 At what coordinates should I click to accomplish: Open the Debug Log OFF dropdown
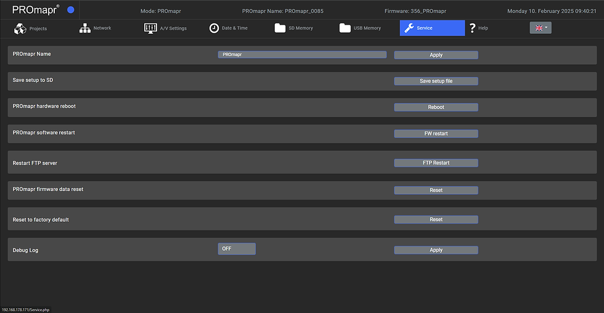237,249
